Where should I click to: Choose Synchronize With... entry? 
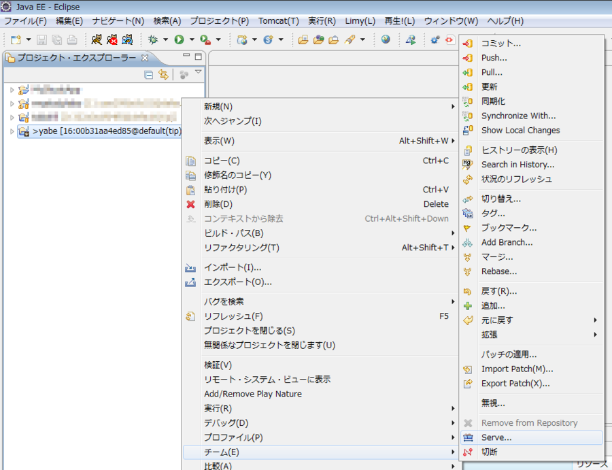532,116
